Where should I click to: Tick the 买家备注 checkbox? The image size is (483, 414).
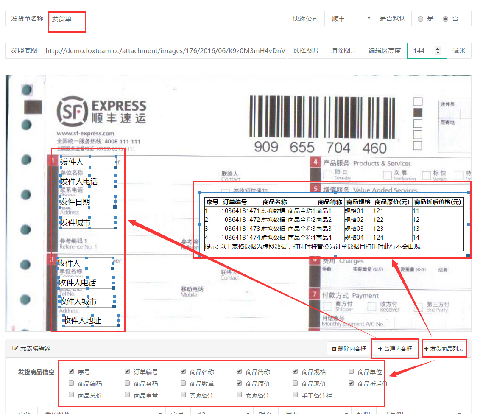pos(183,395)
